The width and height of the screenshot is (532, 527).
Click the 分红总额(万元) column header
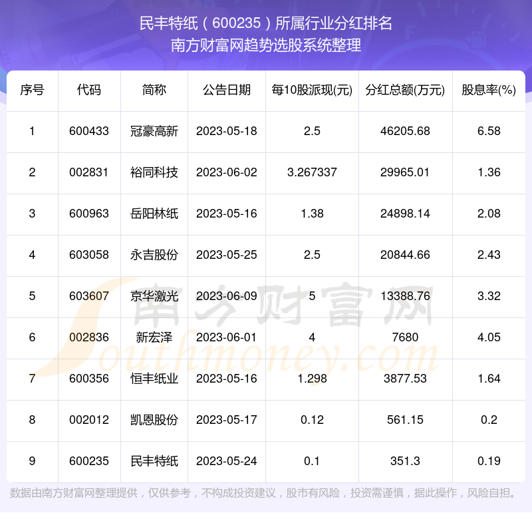click(405, 90)
